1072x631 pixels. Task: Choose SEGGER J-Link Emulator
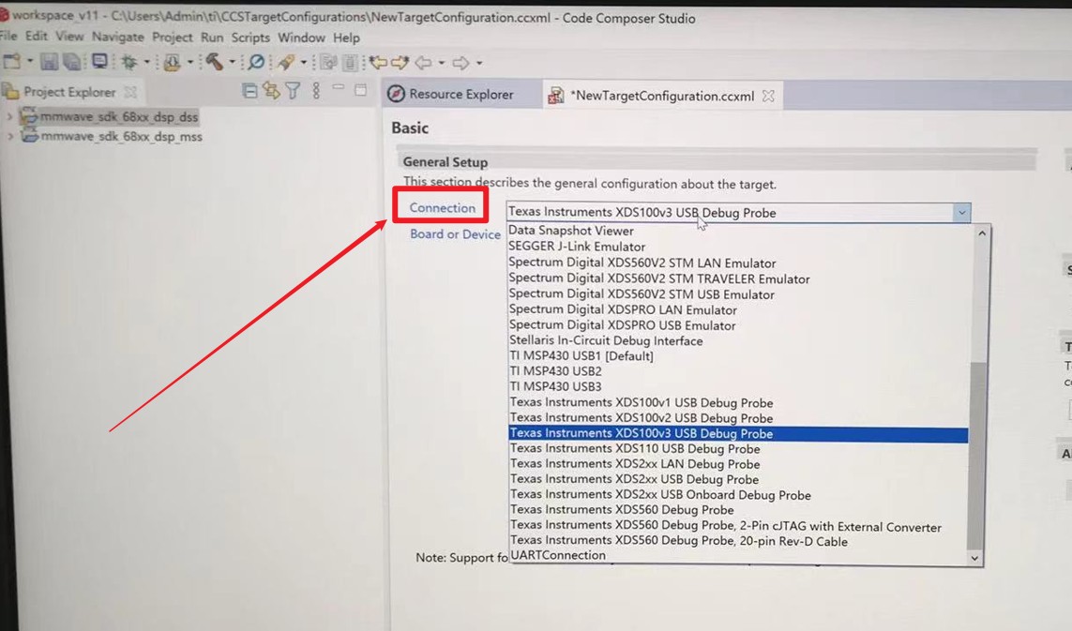577,247
